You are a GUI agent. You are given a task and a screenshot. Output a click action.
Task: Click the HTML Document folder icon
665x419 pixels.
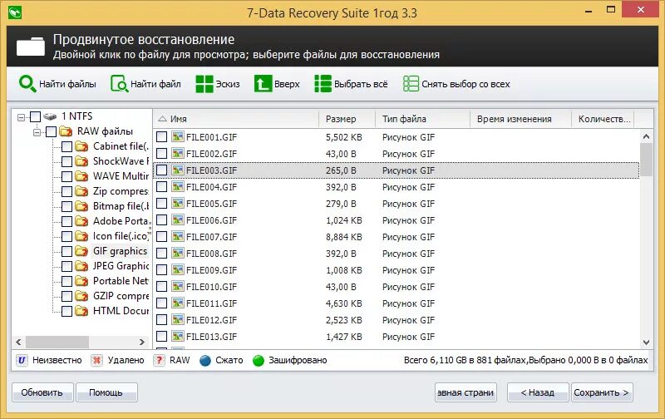click(x=81, y=311)
